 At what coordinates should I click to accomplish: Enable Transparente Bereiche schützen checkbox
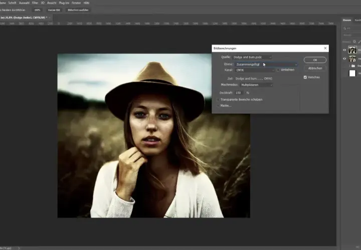coord(218,99)
